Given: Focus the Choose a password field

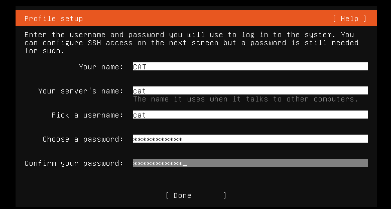Looking at the screenshot, I should (x=250, y=139).
